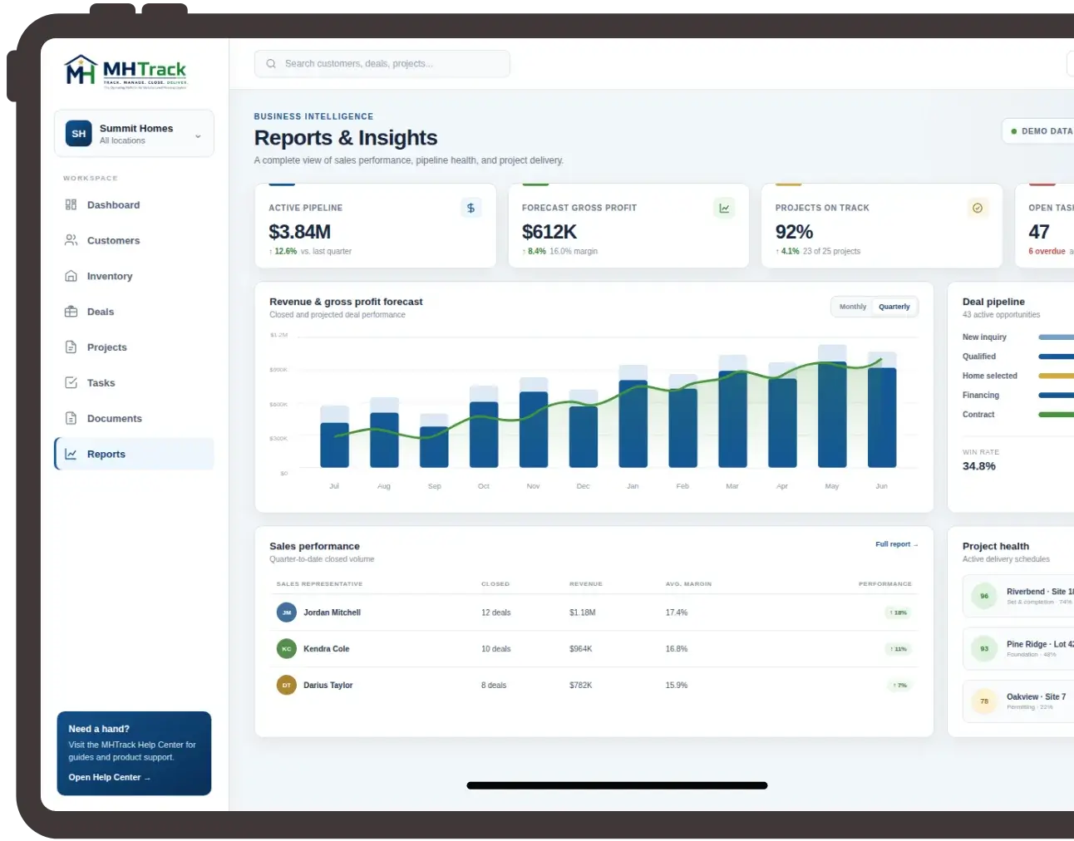
Task: Switch chart to Monthly view
Action: tap(853, 307)
